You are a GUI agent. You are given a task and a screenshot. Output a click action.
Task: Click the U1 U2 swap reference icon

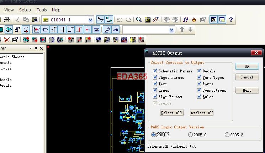coord(52,40)
